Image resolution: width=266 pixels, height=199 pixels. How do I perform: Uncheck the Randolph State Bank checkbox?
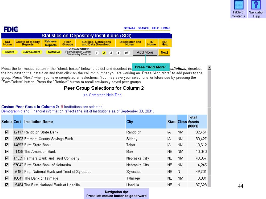pos(7,132)
